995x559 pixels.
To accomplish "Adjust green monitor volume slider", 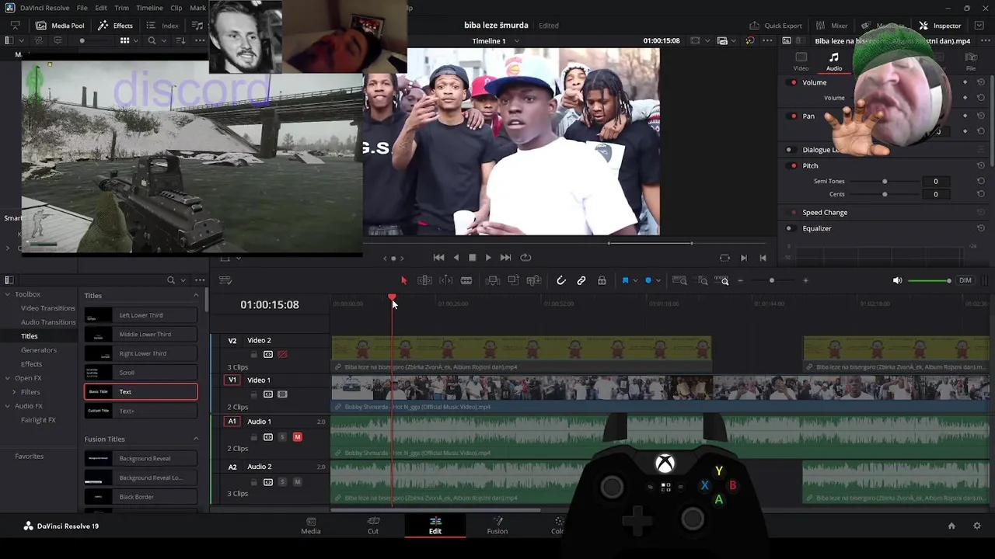I will point(929,280).
